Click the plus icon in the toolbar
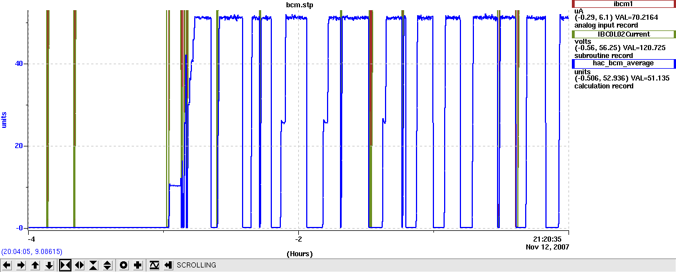676x272 pixels. 137,265
